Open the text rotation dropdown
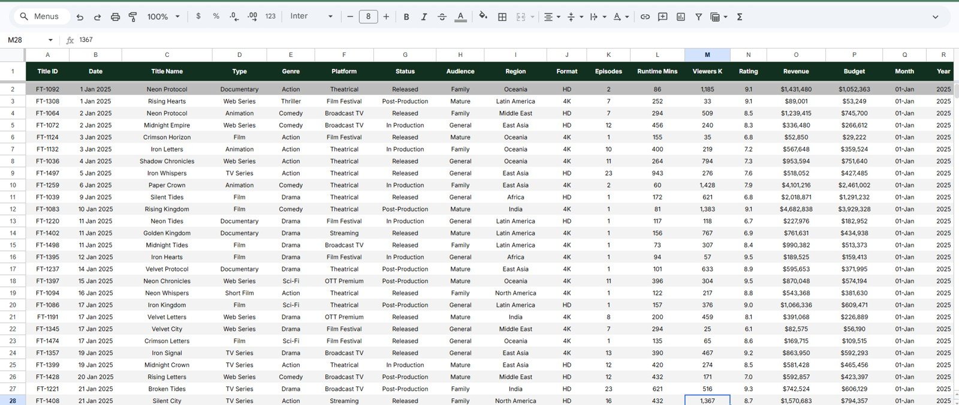 point(620,17)
